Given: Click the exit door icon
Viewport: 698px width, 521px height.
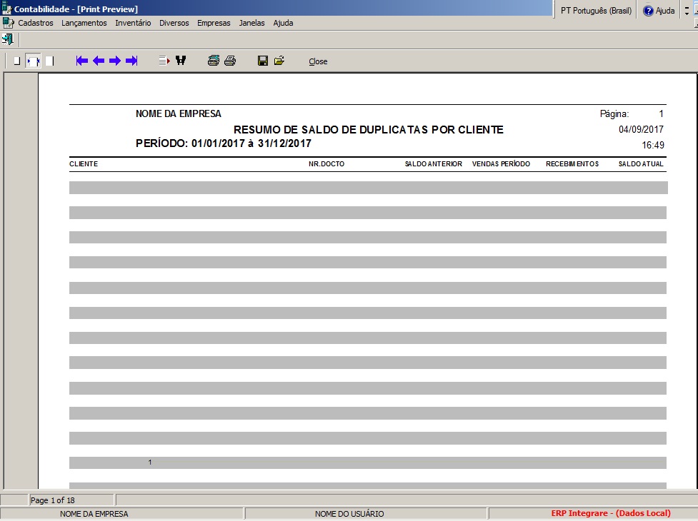Looking at the screenshot, I should (8, 39).
